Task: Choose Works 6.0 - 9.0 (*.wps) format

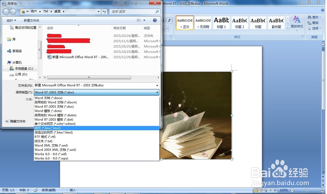Action: 96,158
